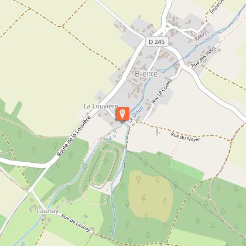Click the deciduous tree symbol inside oval track
Image resolution: width=246 pixels, height=246 pixels.
point(105,160)
